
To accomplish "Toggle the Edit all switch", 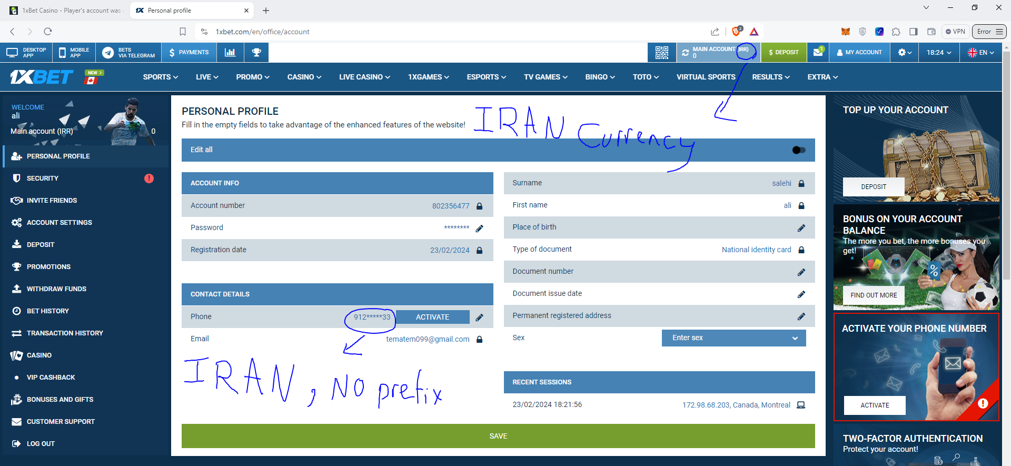I will 799,150.
